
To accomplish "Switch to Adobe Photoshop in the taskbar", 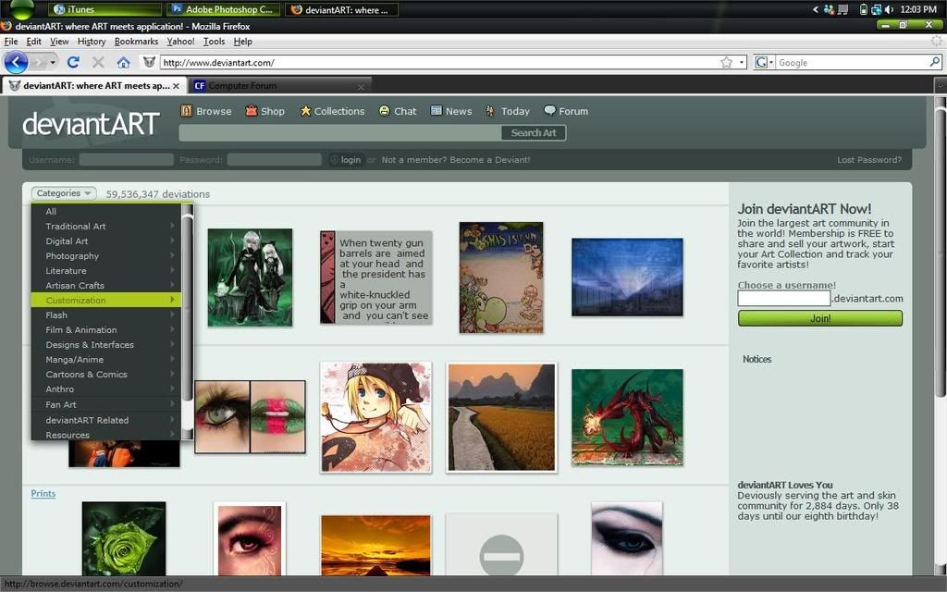I will pos(222,9).
